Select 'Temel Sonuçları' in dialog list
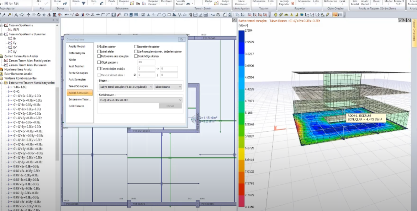Screen dimensions: 417x211 [x=78, y=86]
